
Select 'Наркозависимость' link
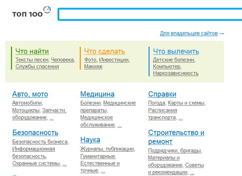[x=176, y=73]
